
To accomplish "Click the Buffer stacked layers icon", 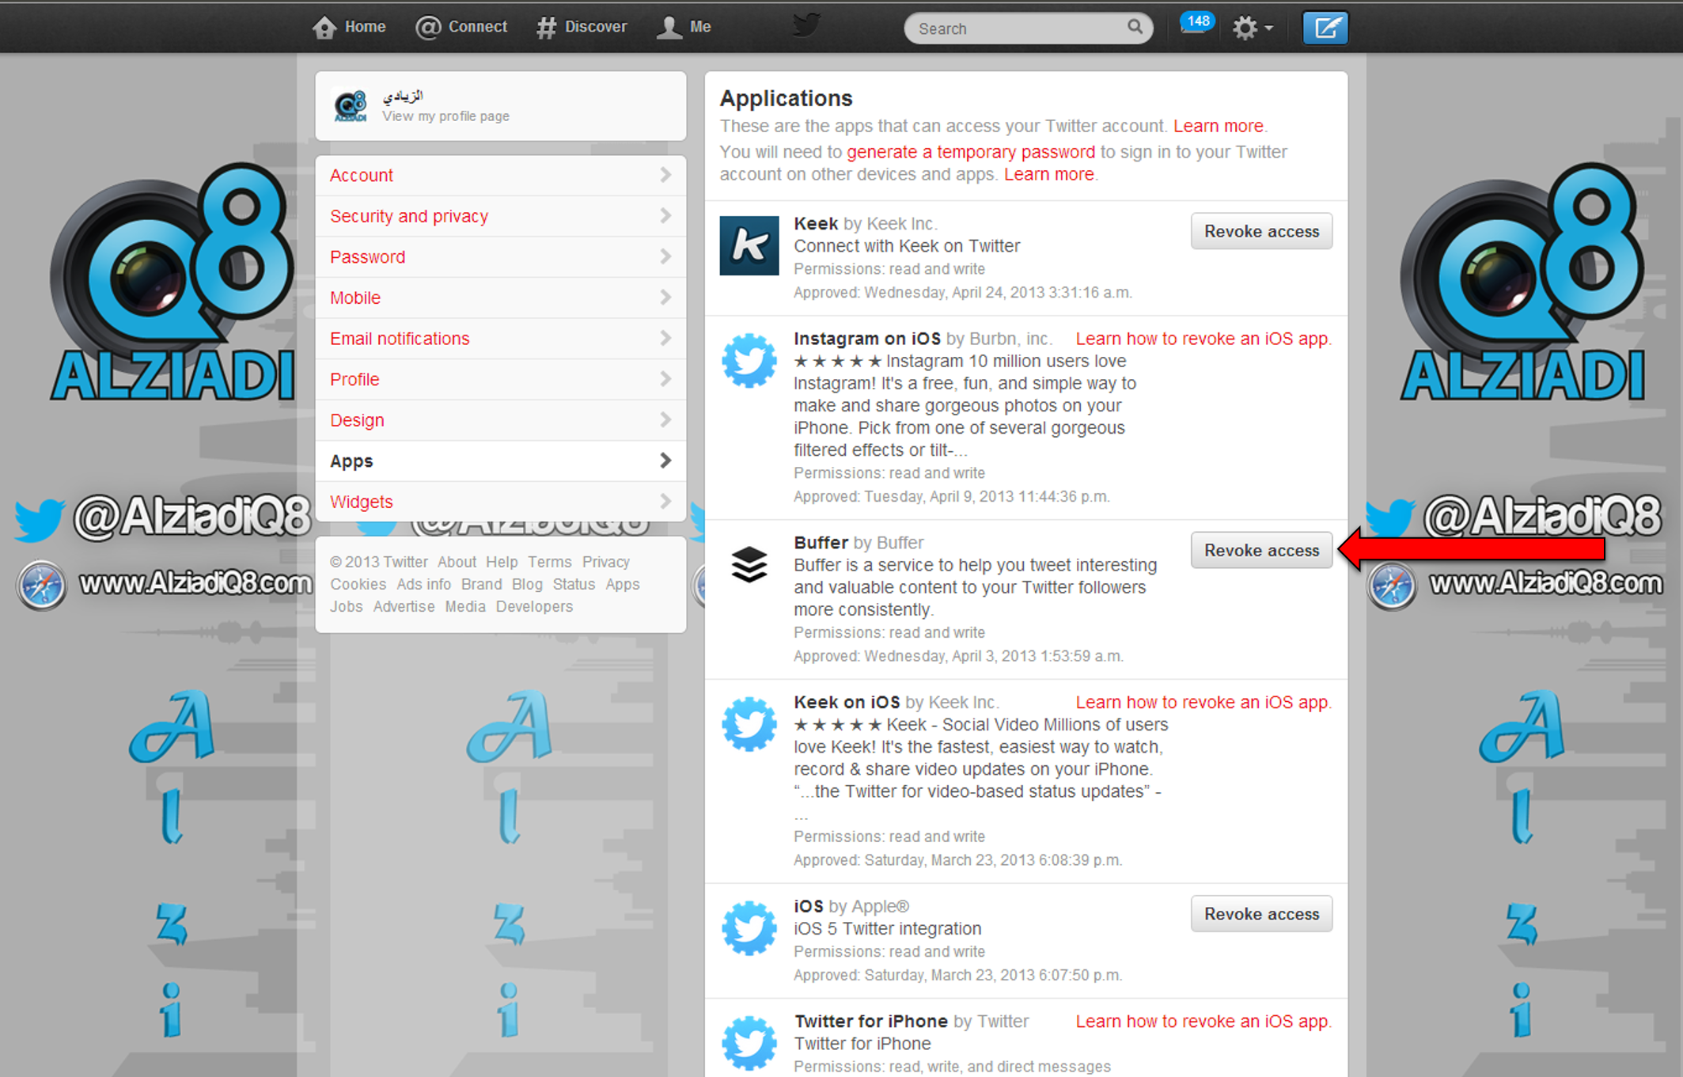I will click(749, 564).
